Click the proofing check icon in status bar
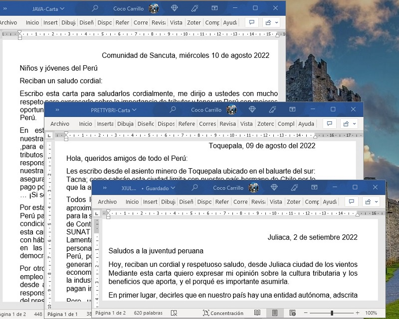Image resolution: width=399 pixels, height=319 pixels. pos(174,313)
